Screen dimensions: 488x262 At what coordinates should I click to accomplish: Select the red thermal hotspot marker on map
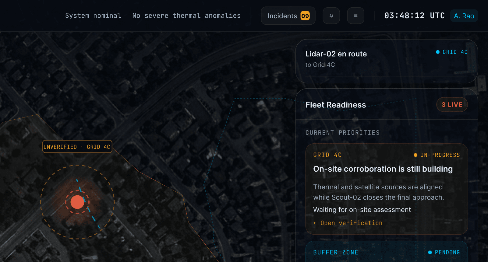click(x=77, y=202)
